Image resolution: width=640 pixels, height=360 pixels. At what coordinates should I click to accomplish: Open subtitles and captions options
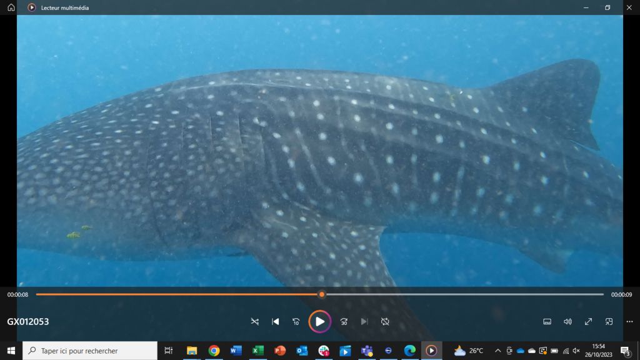click(547, 321)
